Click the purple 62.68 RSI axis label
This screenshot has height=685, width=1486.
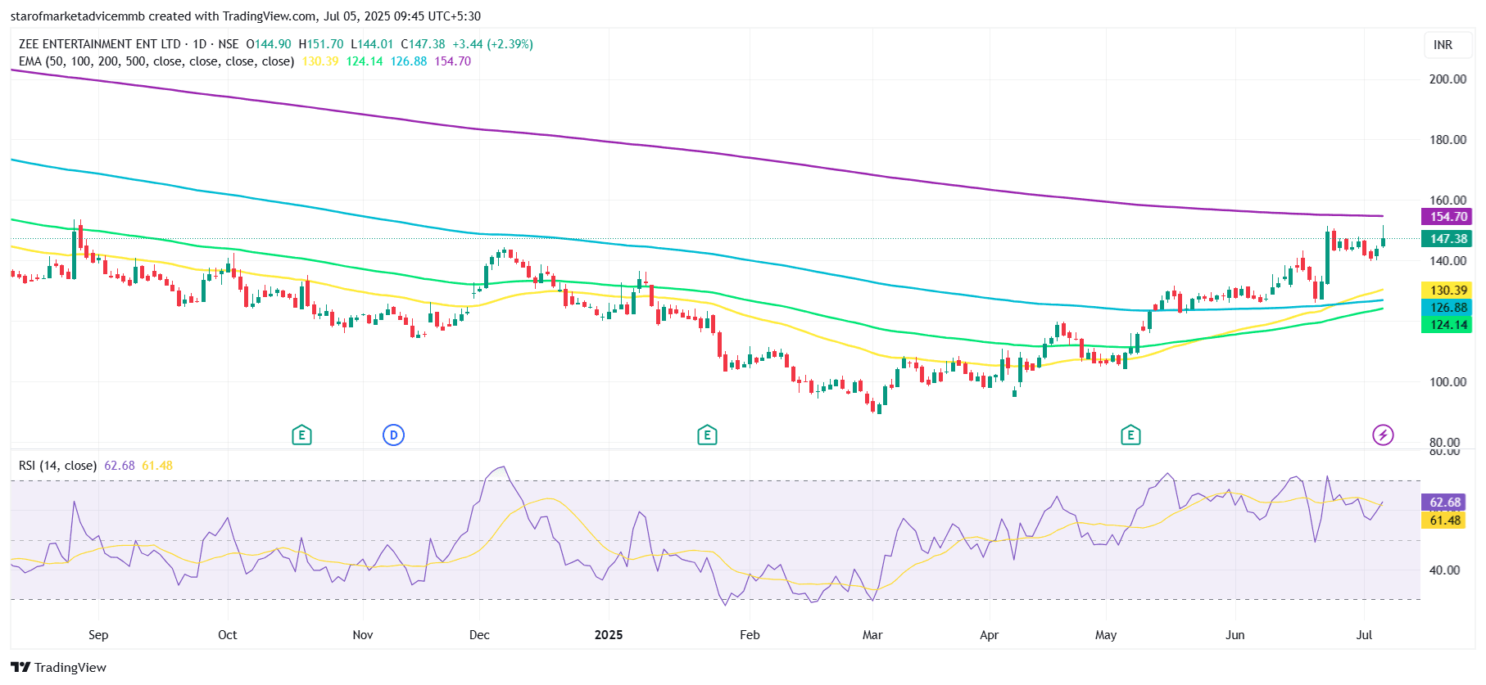click(x=1444, y=502)
